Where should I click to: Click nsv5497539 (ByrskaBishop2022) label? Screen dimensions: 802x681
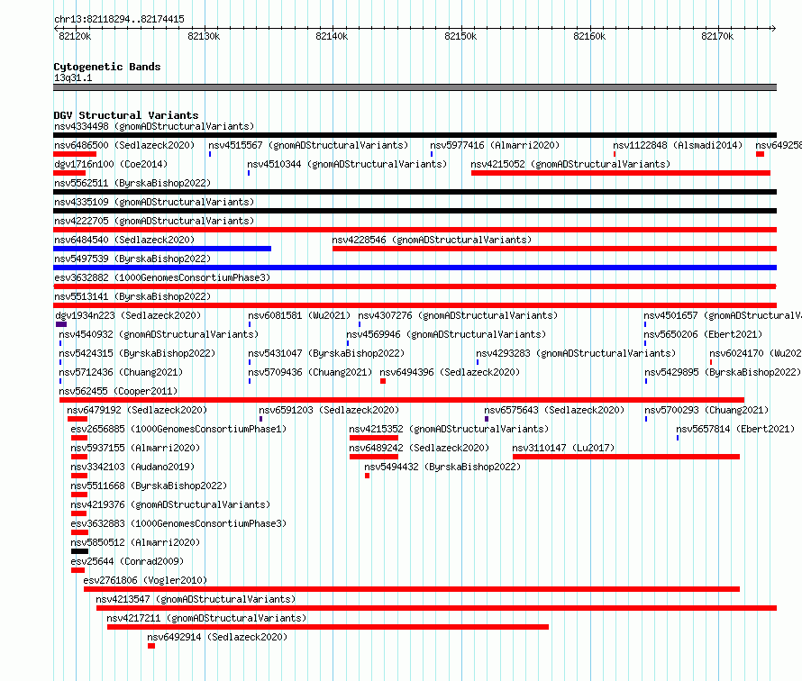[x=132, y=259]
